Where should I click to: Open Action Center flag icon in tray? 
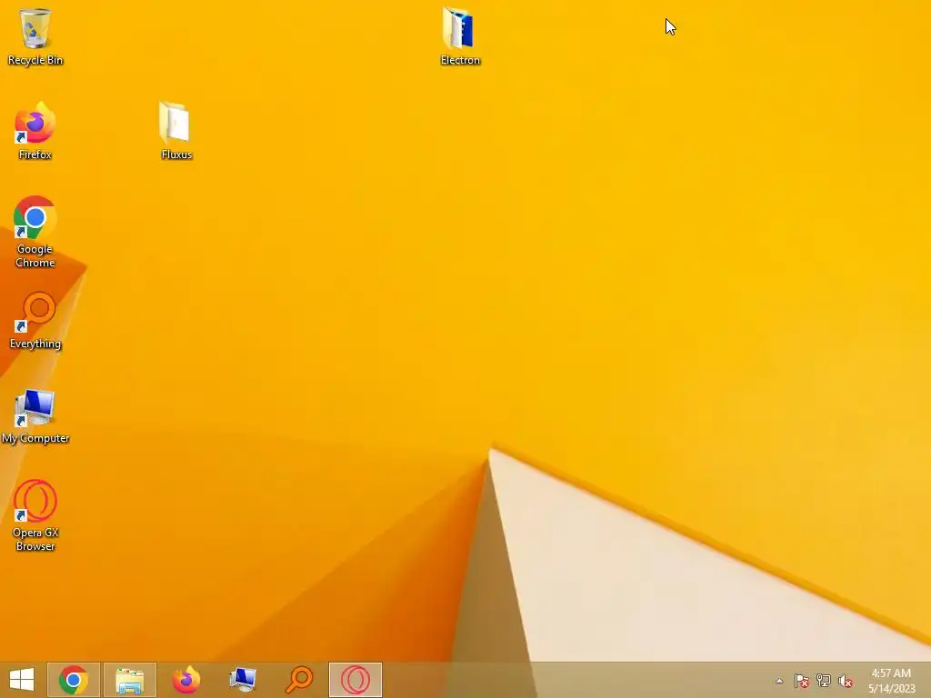(802, 681)
